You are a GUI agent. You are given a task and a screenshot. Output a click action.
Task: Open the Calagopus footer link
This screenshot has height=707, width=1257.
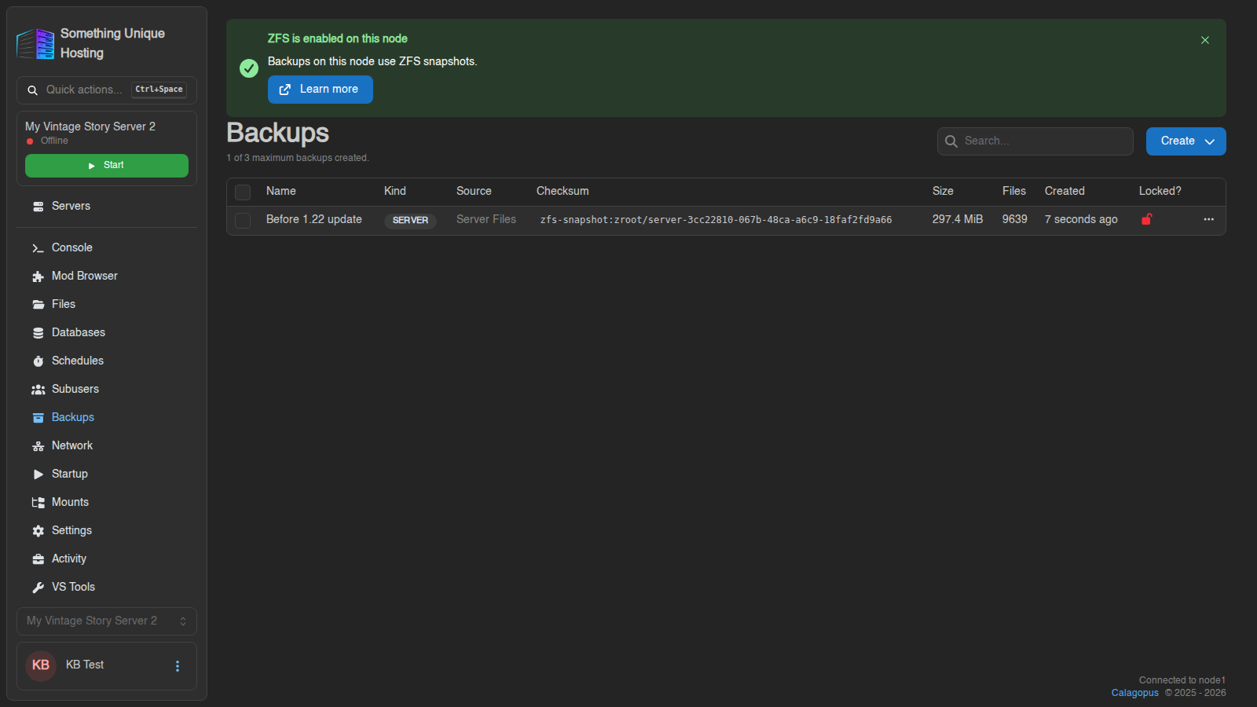[x=1134, y=693]
